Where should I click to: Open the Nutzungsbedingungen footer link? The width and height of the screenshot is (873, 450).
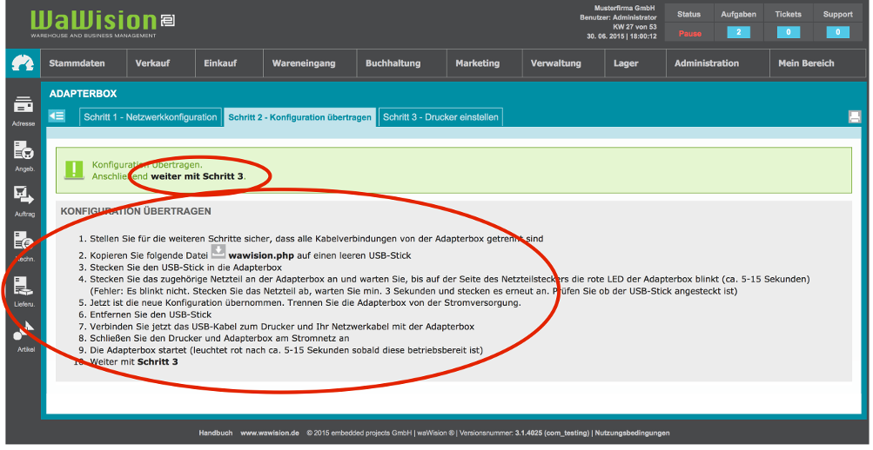coord(631,433)
